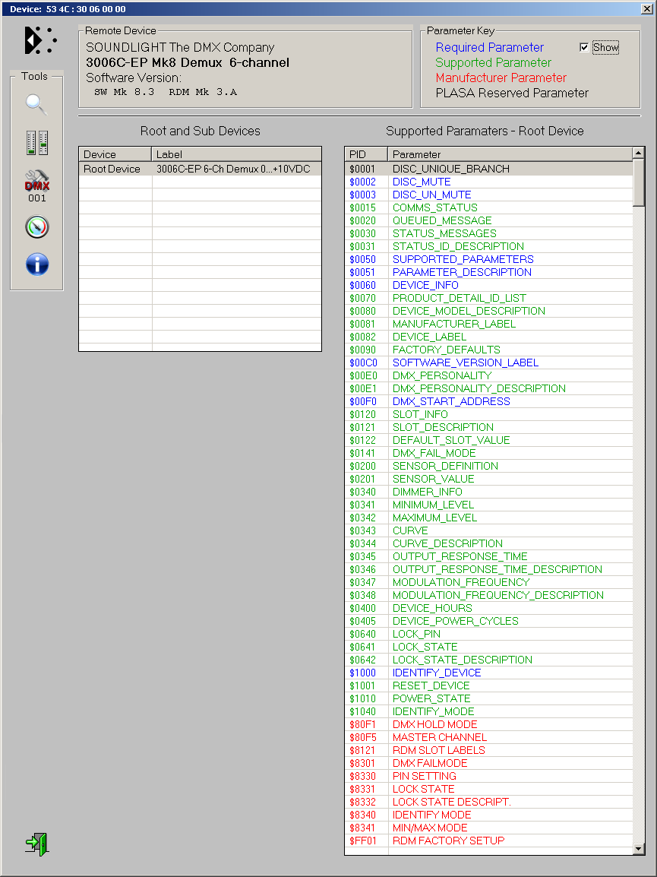
Task: Select the IDENTIFY_DEVICE parameter row
Action: (437, 673)
